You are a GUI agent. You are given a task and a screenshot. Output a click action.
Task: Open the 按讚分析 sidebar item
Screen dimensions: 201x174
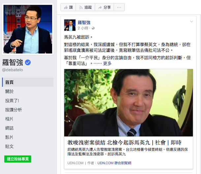tap(14, 110)
